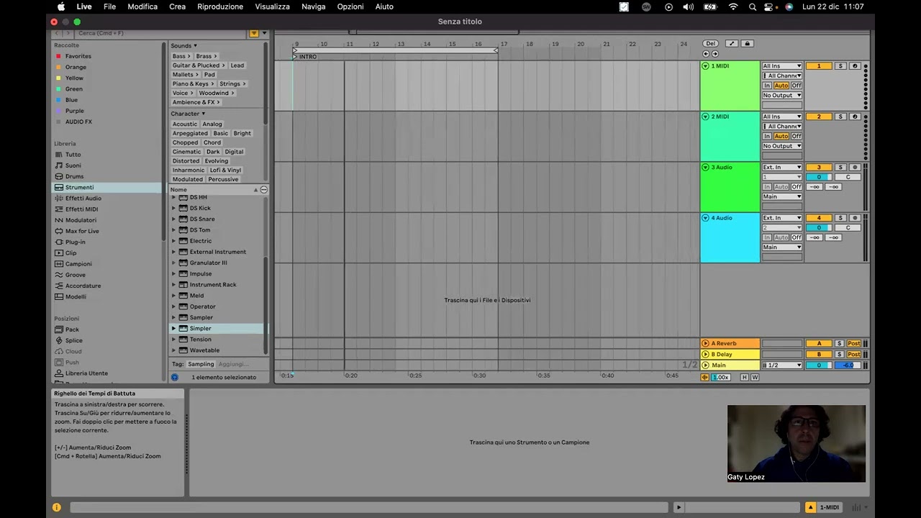Open the Modelli category

[76, 296]
